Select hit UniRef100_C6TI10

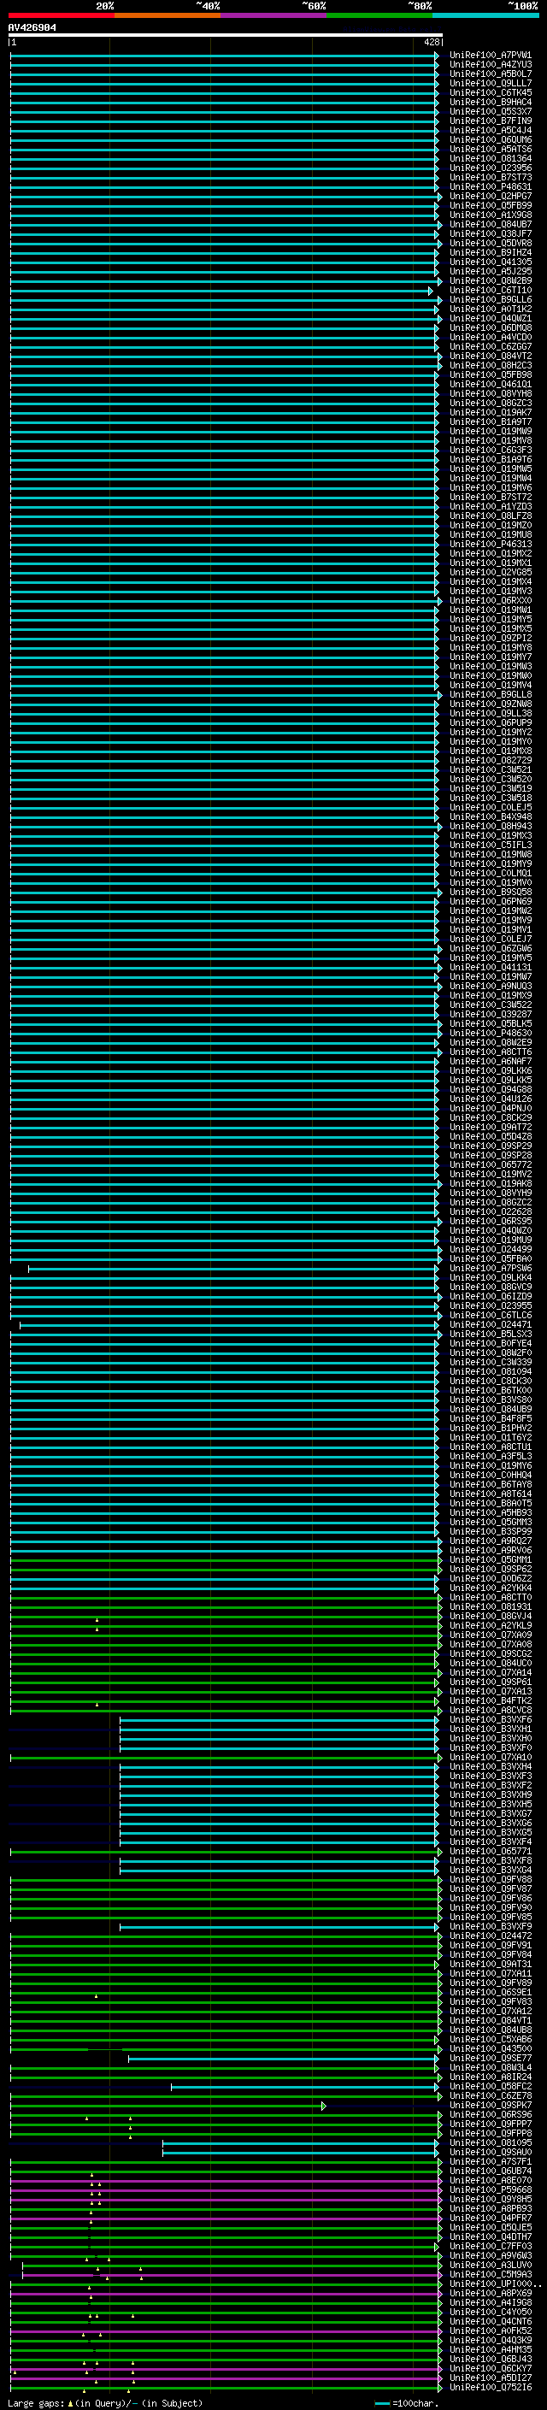tap(491, 290)
